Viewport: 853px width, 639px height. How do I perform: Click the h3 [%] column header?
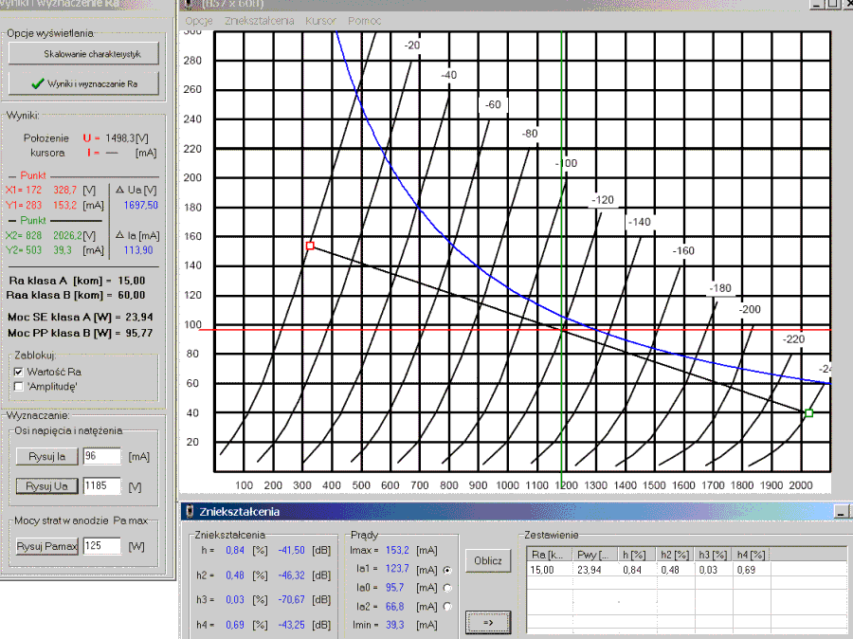713,555
